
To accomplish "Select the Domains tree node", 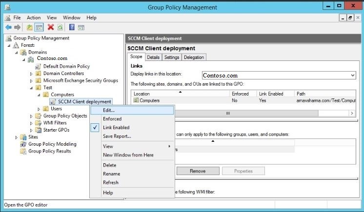I will click(x=38, y=52).
